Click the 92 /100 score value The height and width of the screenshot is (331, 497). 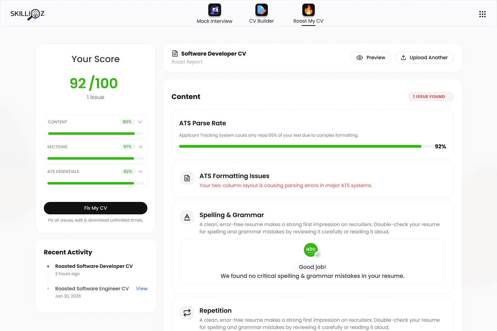point(94,83)
